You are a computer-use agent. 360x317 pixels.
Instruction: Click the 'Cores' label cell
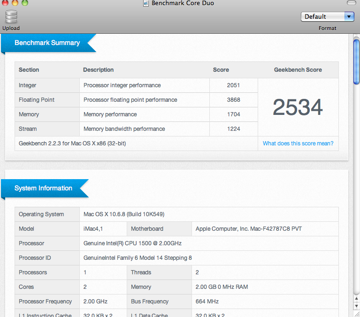(x=47, y=287)
